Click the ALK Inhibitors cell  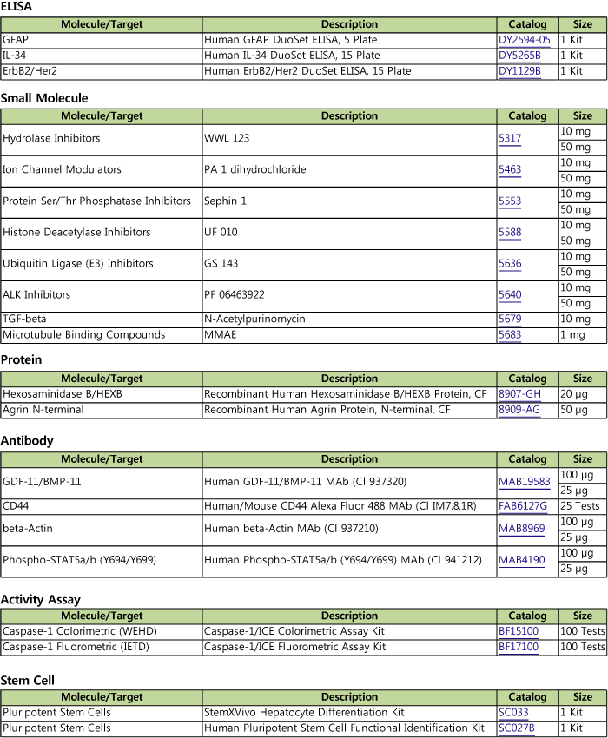[x=102, y=297]
